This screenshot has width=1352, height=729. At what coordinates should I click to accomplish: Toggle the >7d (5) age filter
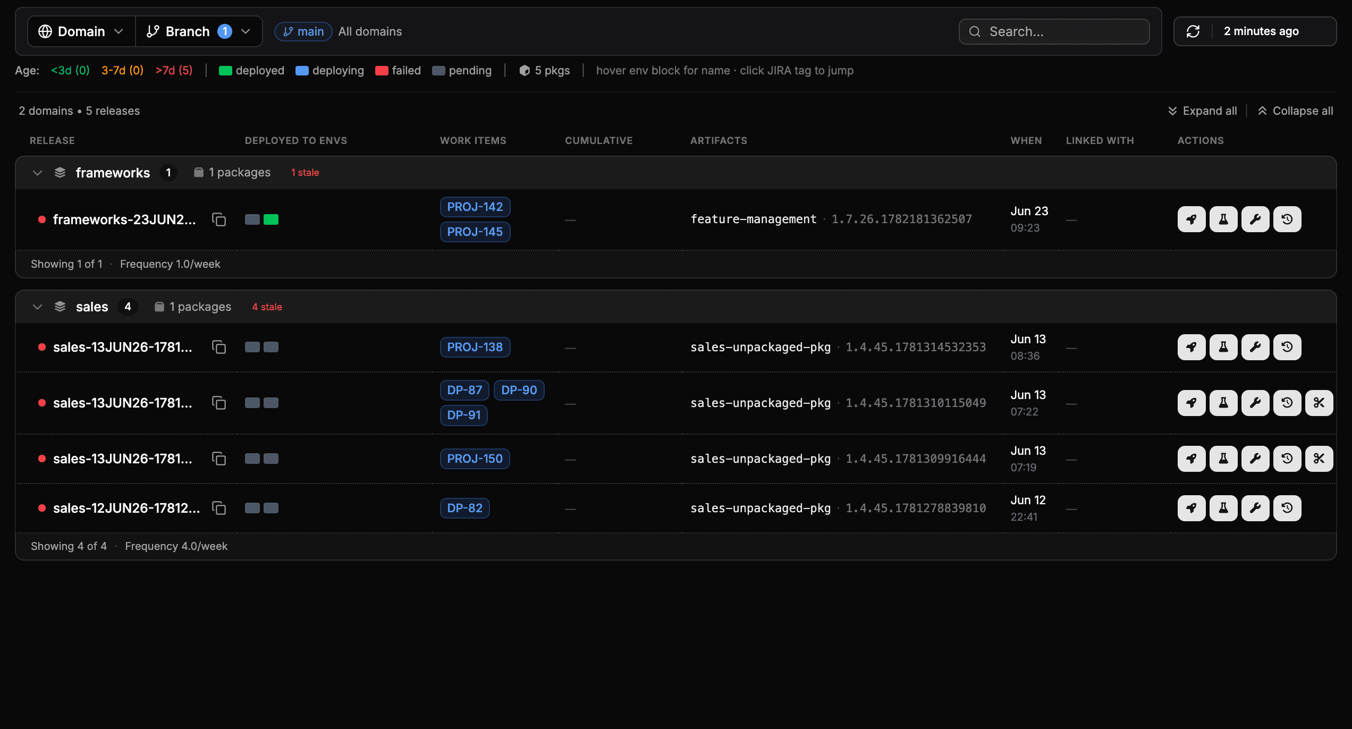click(x=174, y=71)
